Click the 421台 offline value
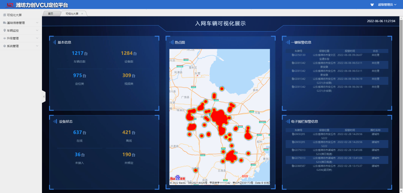 pos(129,132)
